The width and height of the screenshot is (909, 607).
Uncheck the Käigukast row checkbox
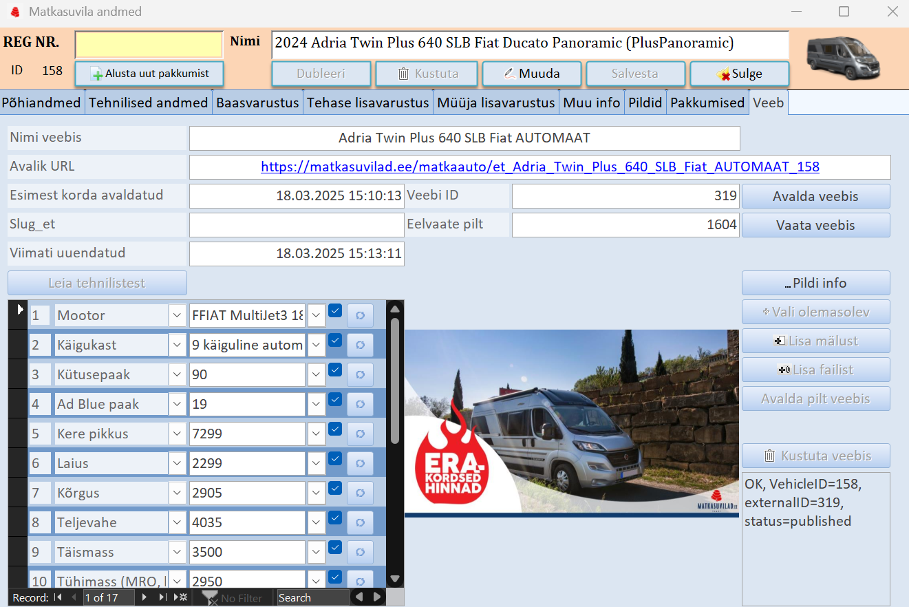pos(335,340)
